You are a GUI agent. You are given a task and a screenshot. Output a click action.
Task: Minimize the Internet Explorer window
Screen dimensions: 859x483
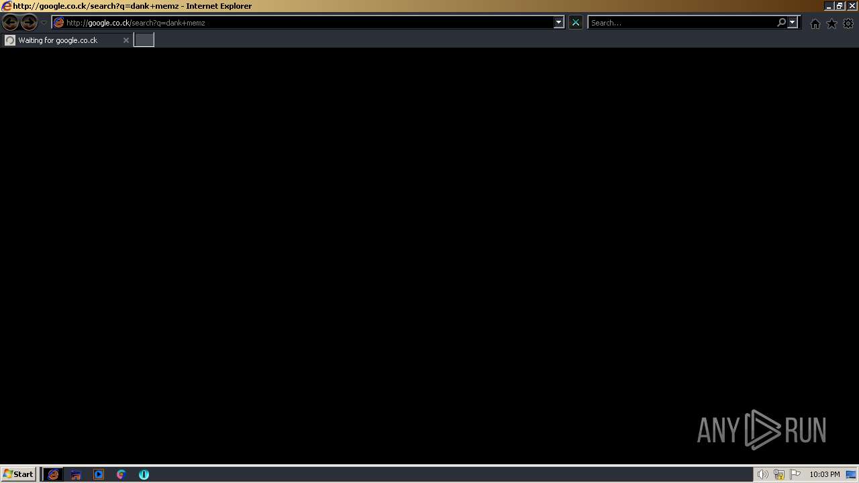[x=829, y=6]
